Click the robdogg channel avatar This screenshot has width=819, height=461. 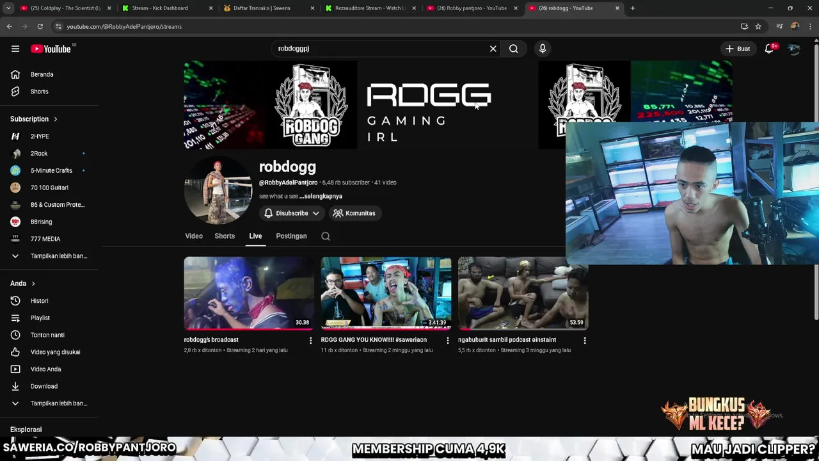point(218,191)
